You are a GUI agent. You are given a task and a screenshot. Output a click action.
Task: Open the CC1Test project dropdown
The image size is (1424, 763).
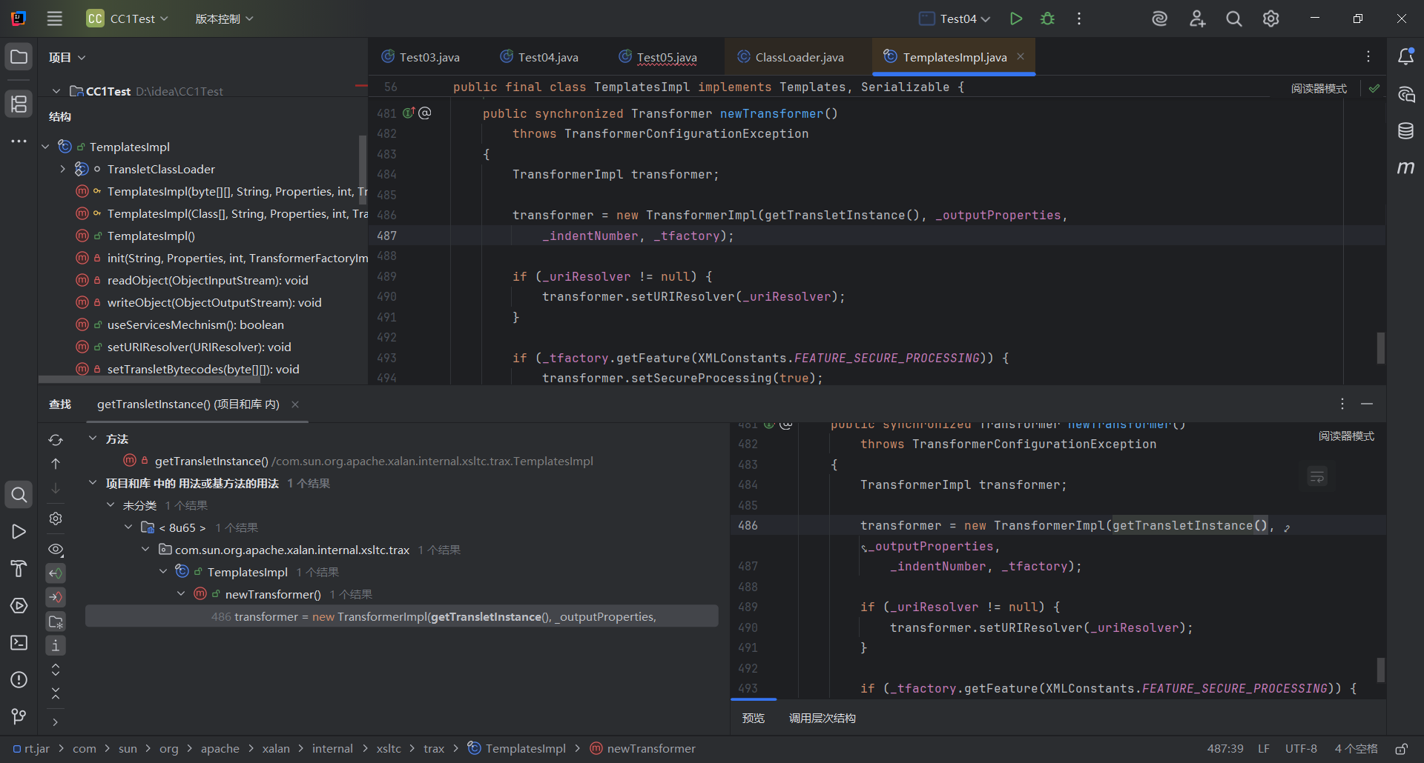click(x=128, y=19)
